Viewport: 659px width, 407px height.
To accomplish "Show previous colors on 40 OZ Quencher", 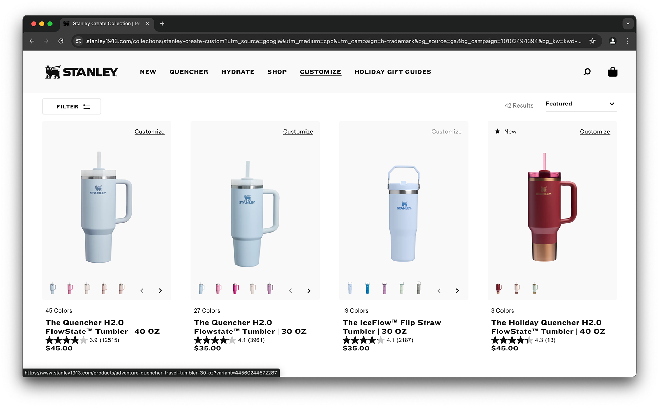I will pos(142,291).
